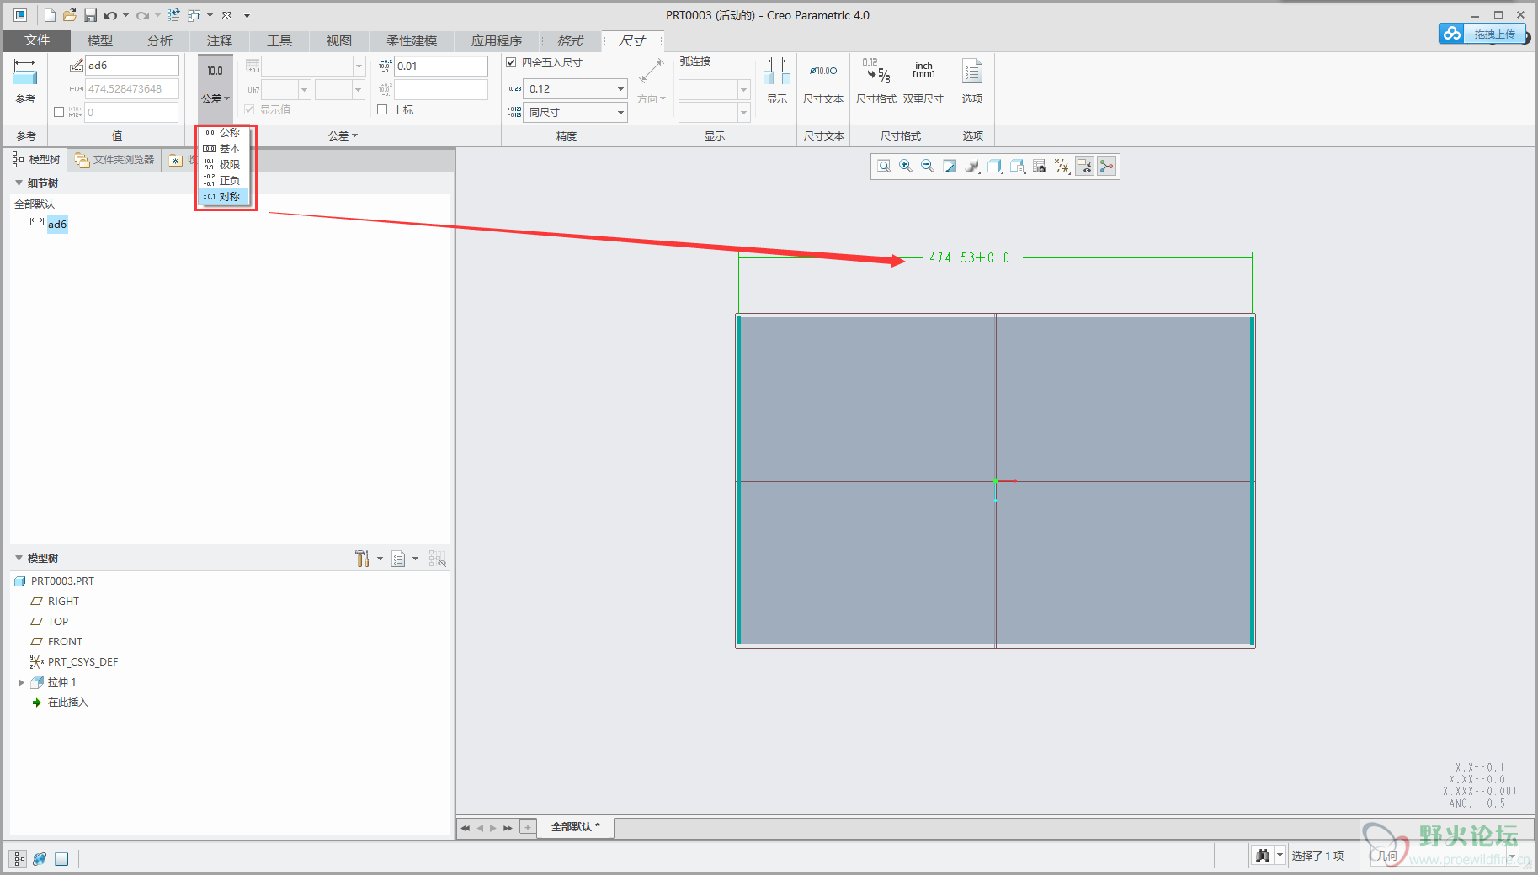Screen dimensions: 1538x875
Task: Open the 0.12 decimal places dropdown
Action: pyautogui.click(x=621, y=88)
